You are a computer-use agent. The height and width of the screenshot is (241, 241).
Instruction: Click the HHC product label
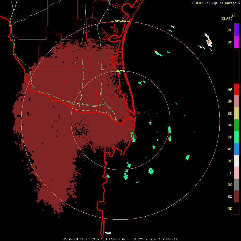(235, 16)
